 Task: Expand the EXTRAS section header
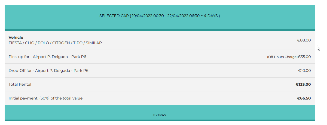(160, 113)
